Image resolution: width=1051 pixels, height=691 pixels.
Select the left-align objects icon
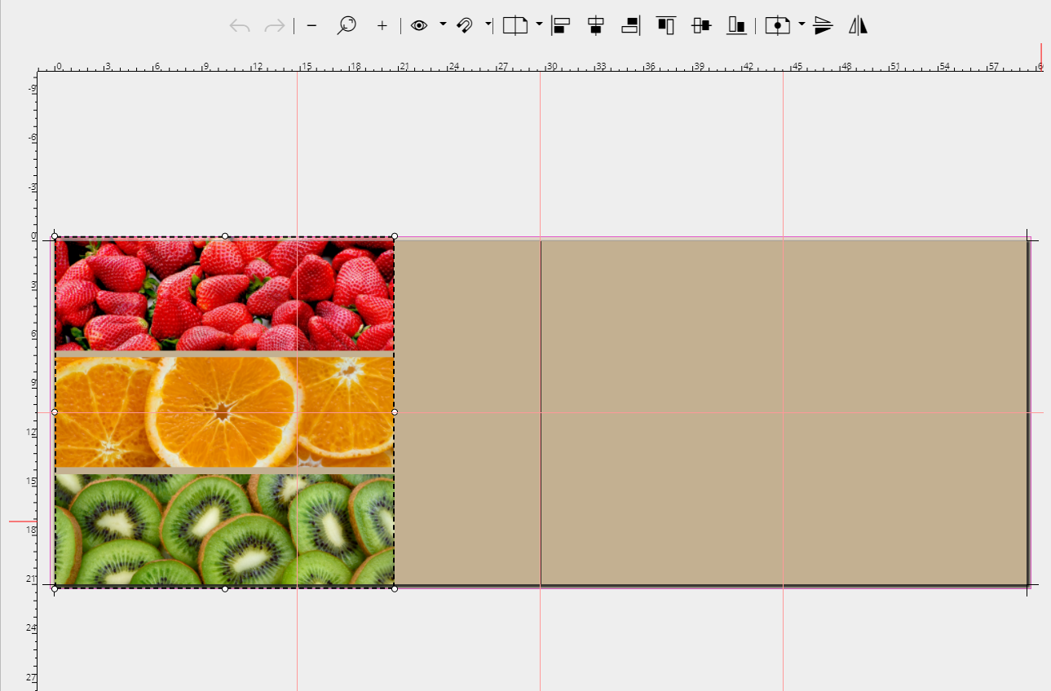pos(561,25)
